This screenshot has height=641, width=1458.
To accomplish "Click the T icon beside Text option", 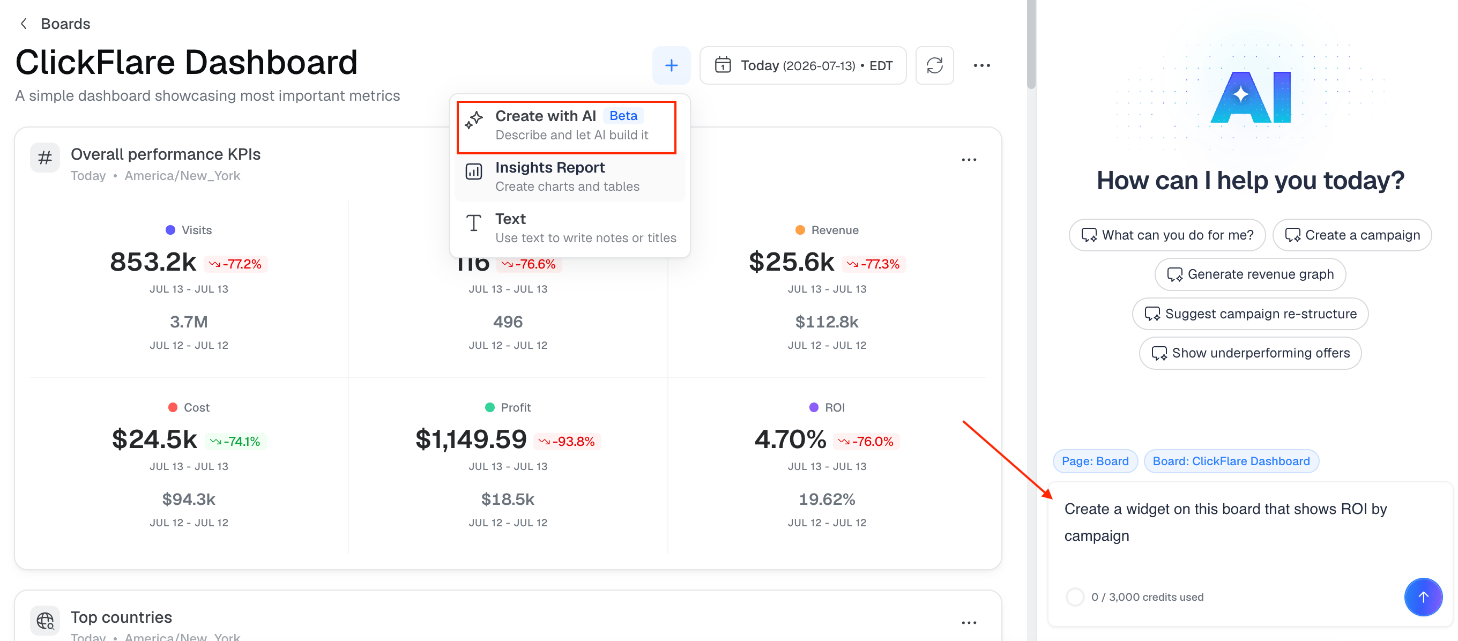I will coord(474,223).
